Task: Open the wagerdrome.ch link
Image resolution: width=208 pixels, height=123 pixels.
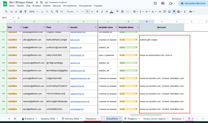Action: [77, 94]
